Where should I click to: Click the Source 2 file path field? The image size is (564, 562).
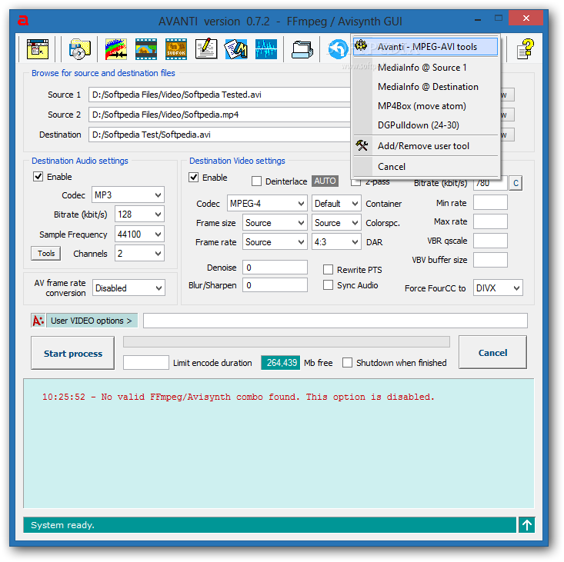[219, 115]
